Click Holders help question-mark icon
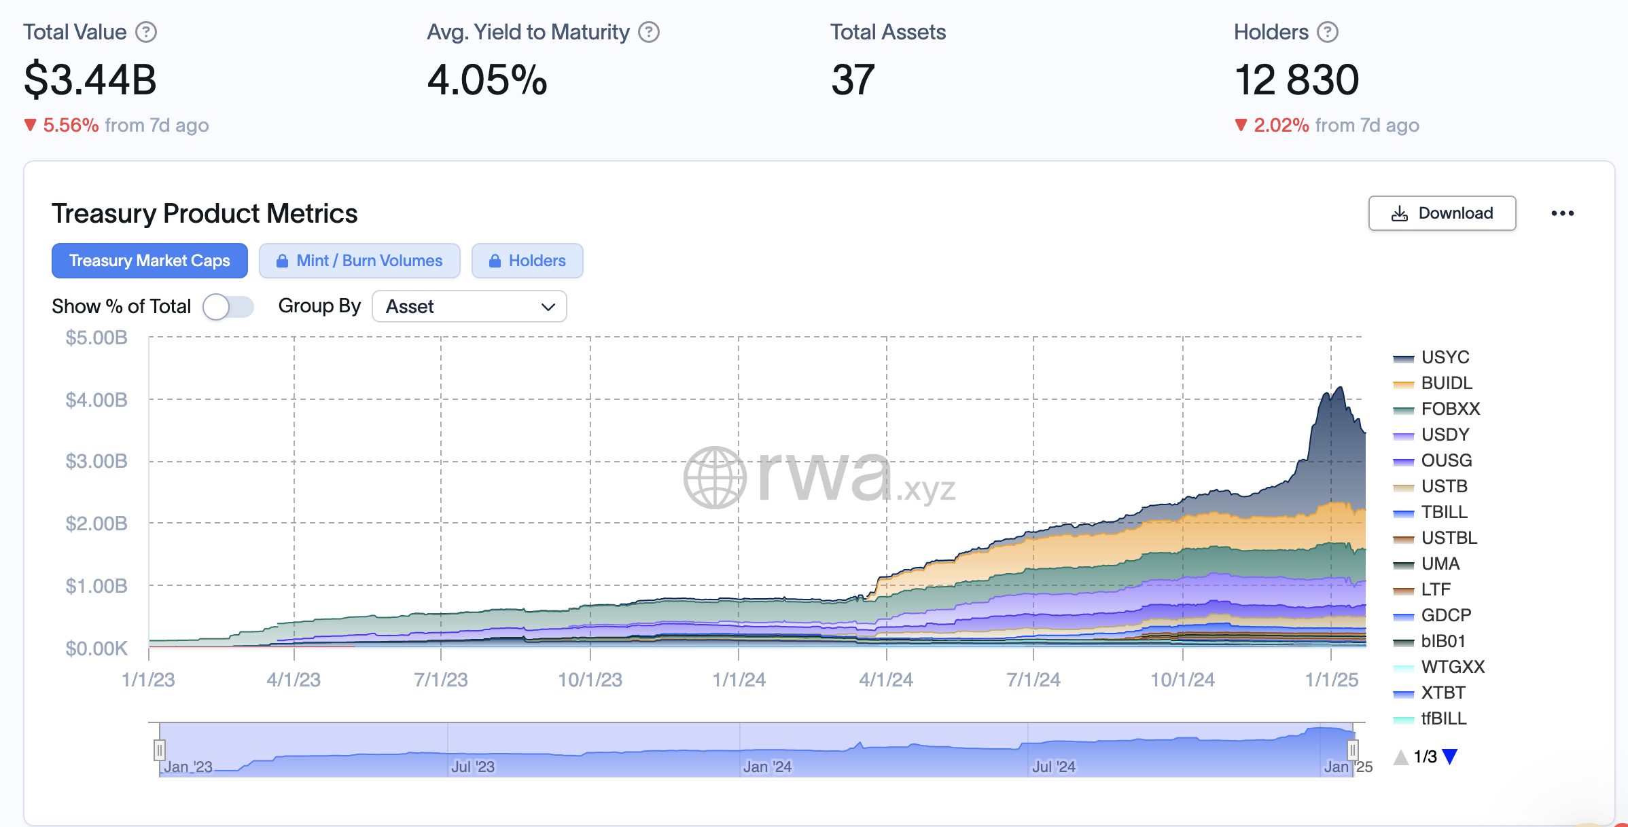Screen dimensions: 1628x827 pyautogui.click(x=1327, y=32)
